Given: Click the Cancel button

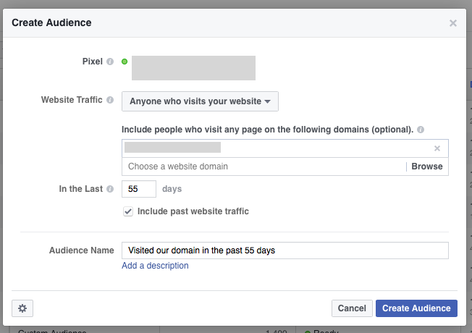Looking at the screenshot, I should tap(352, 308).
